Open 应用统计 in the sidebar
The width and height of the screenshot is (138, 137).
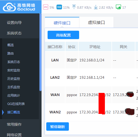tap(14, 96)
